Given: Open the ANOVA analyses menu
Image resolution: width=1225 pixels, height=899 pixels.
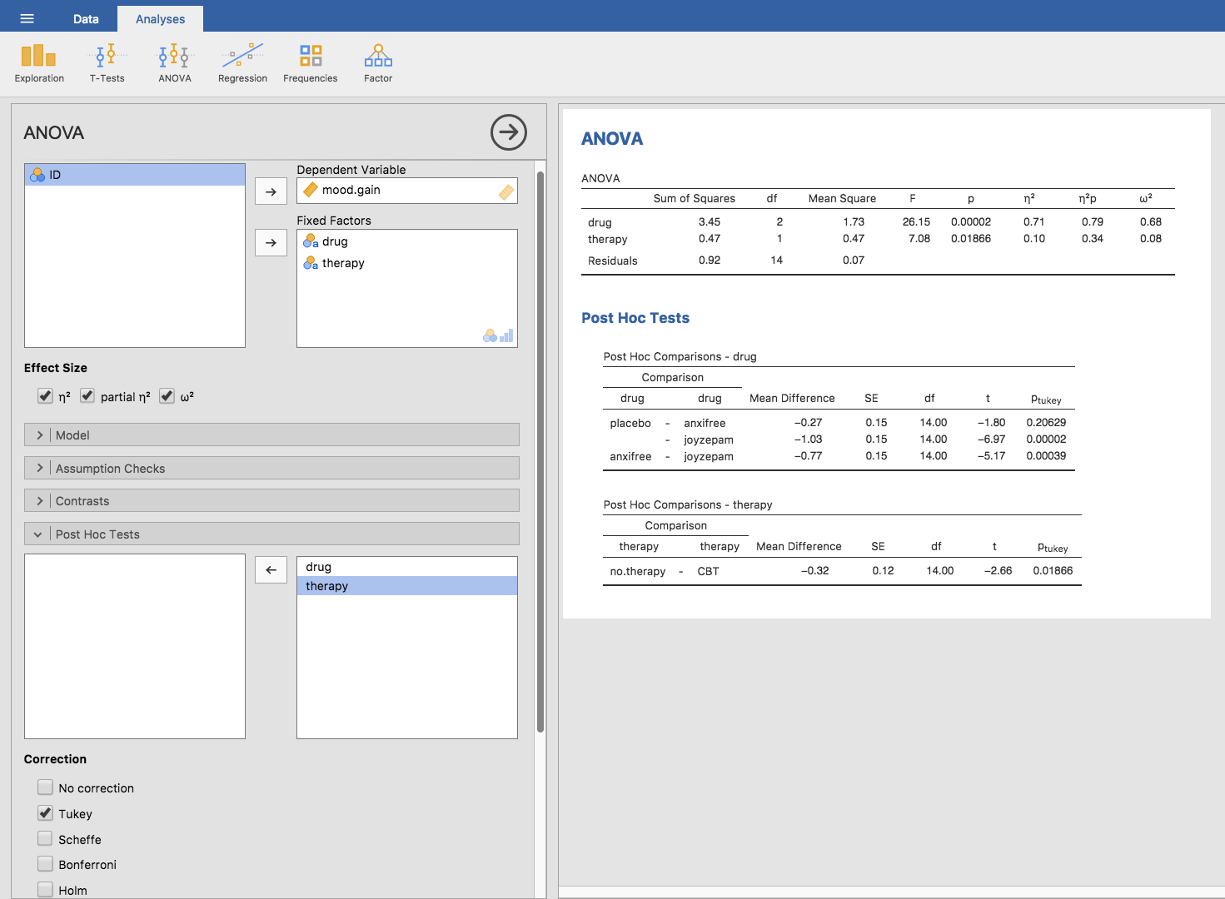Looking at the screenshot, I should click(175, 64).
